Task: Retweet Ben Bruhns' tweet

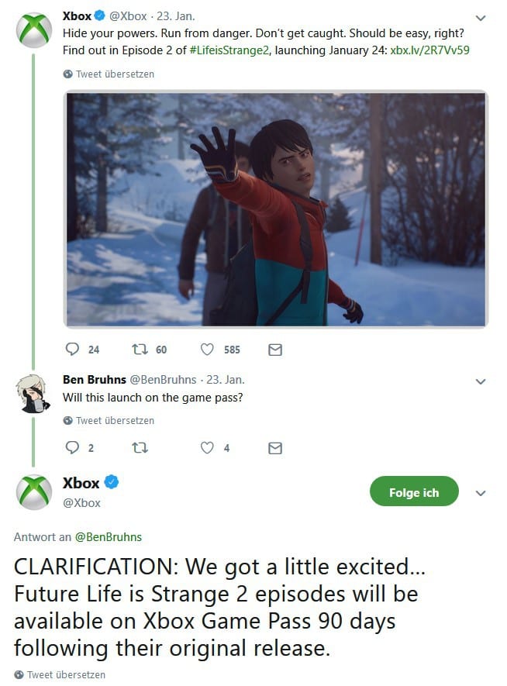Action: (x=140, y=447)
